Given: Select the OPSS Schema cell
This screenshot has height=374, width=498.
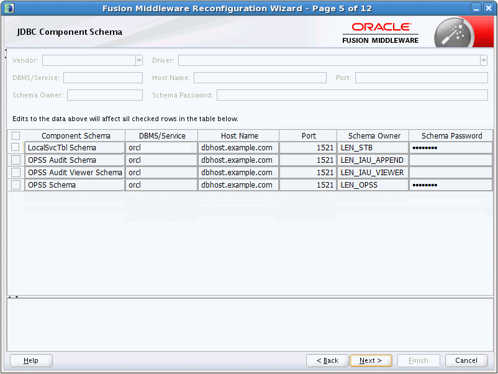Looking at the screenshot, I should (x=75, y=185).
